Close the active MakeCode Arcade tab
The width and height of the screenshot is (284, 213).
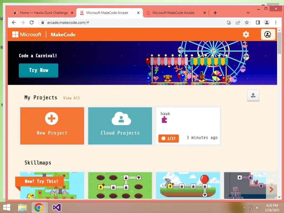point(138,13)
